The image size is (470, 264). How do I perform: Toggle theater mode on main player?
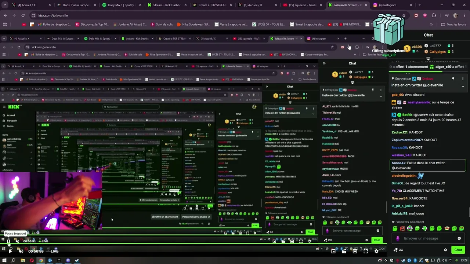point(355,251)
